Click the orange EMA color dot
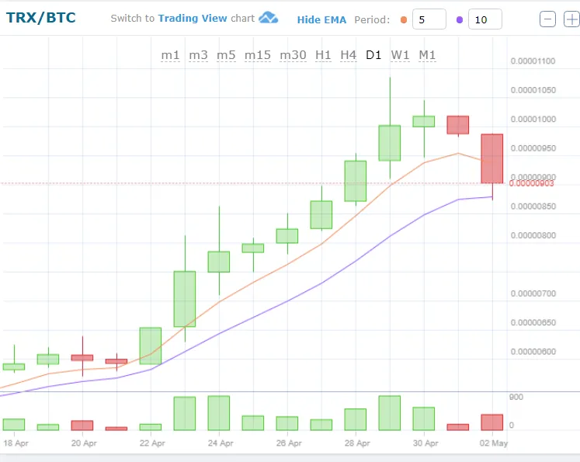The image size is (580, 462). (x=404, y=19)
